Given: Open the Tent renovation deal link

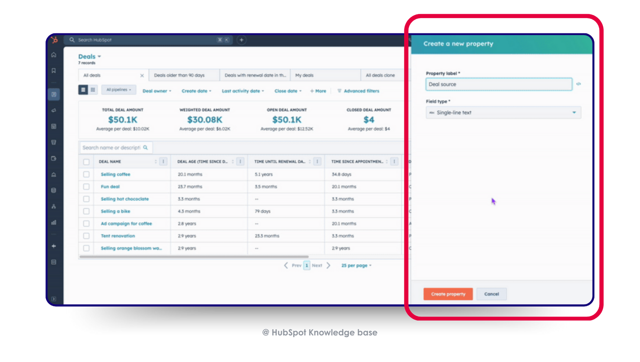Looking at the screenshot, I should click(x=118, y=236).
